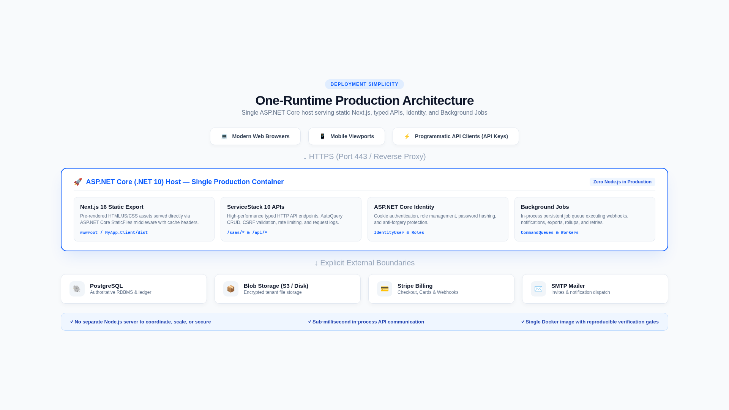Select the Stripe Billing title

(415, 286)
